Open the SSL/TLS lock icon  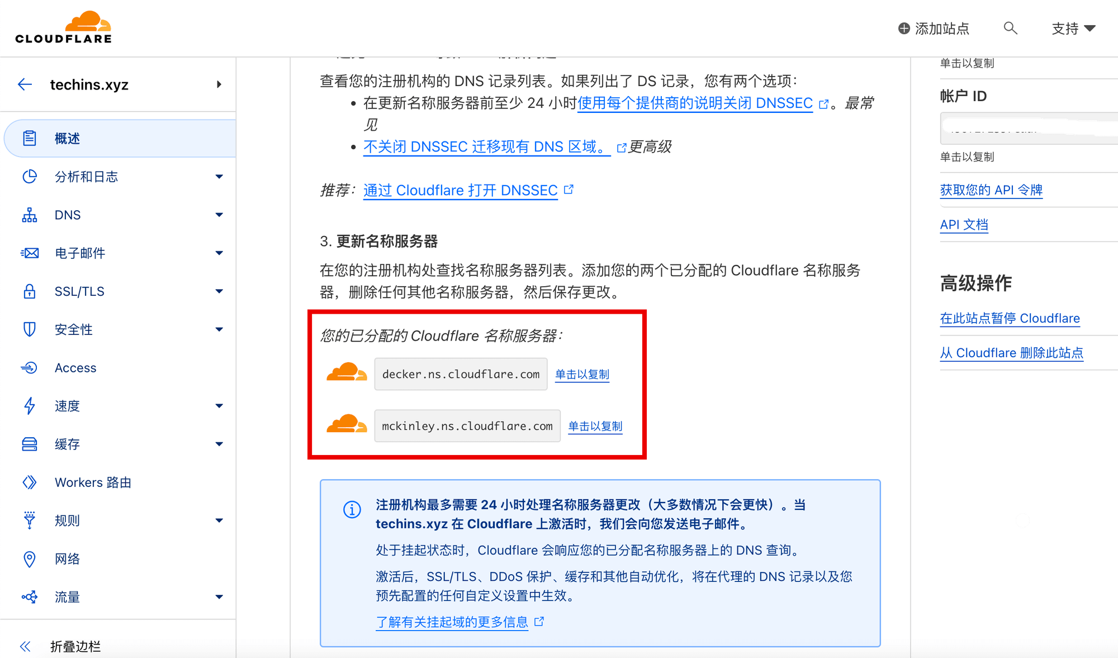pos(30,291)
